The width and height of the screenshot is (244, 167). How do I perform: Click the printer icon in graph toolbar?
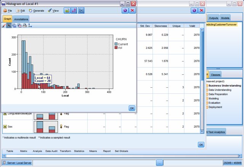click(x=25, y=26)
